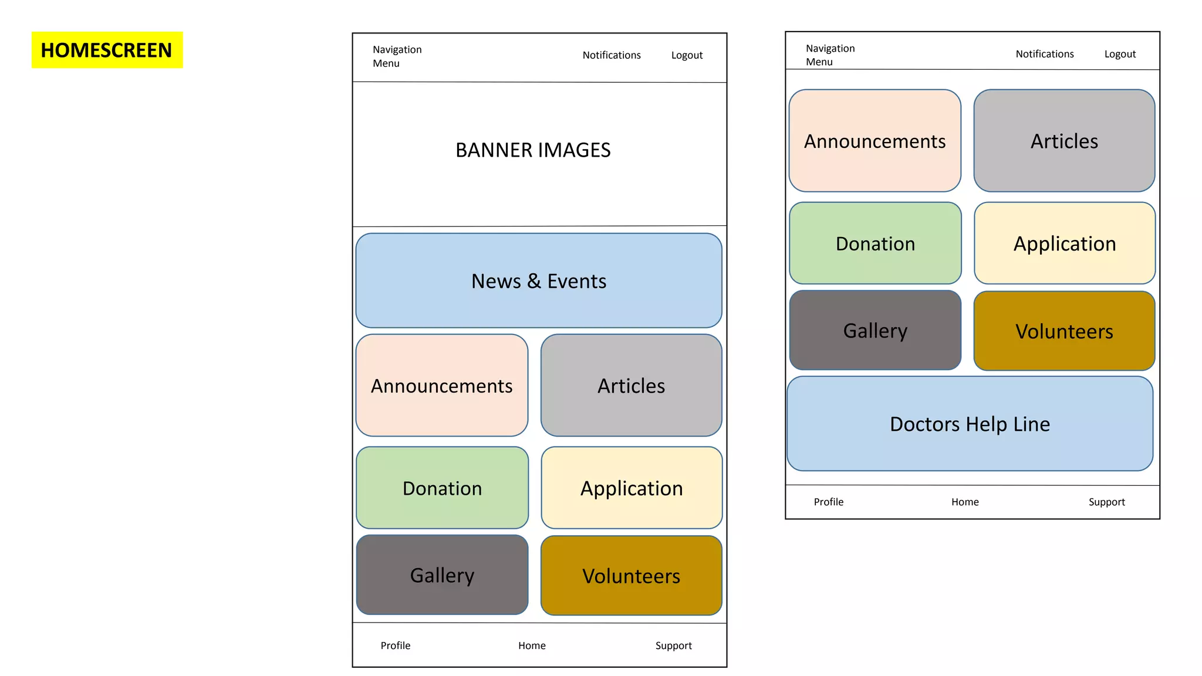The image size is (1202, 676).
Task: Open Navigation Menu in right mockup
Action: point(830,55)
